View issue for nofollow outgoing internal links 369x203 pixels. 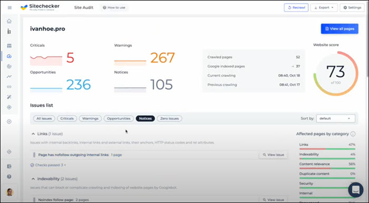(x=273, y=155)
